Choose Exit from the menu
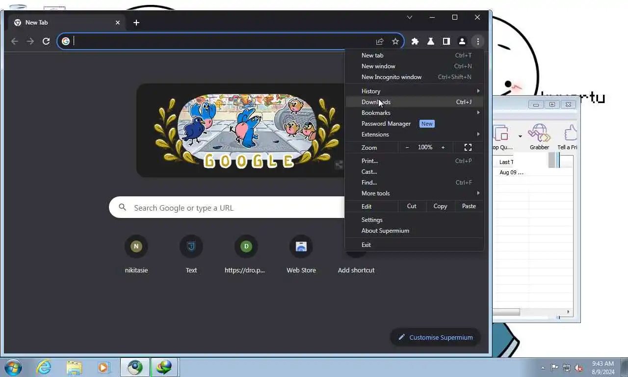Image resolution: width=628 pixels, height=377 pixels. (x=415, y=245)
